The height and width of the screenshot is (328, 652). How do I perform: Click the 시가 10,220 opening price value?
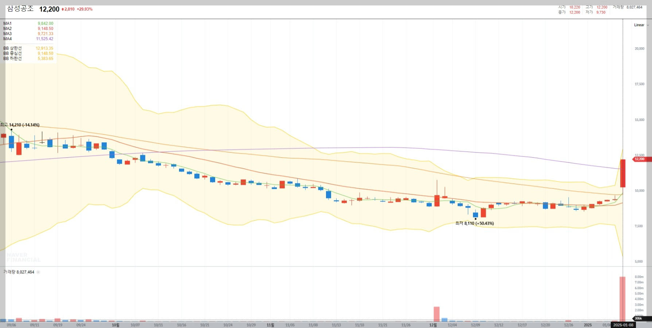coord(575,7)
